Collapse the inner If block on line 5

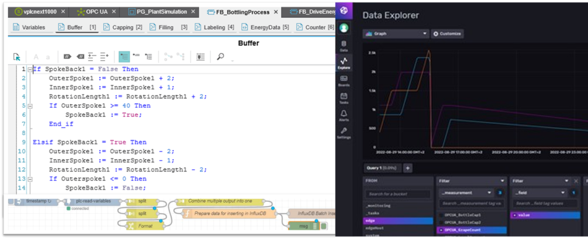(30, 106)
